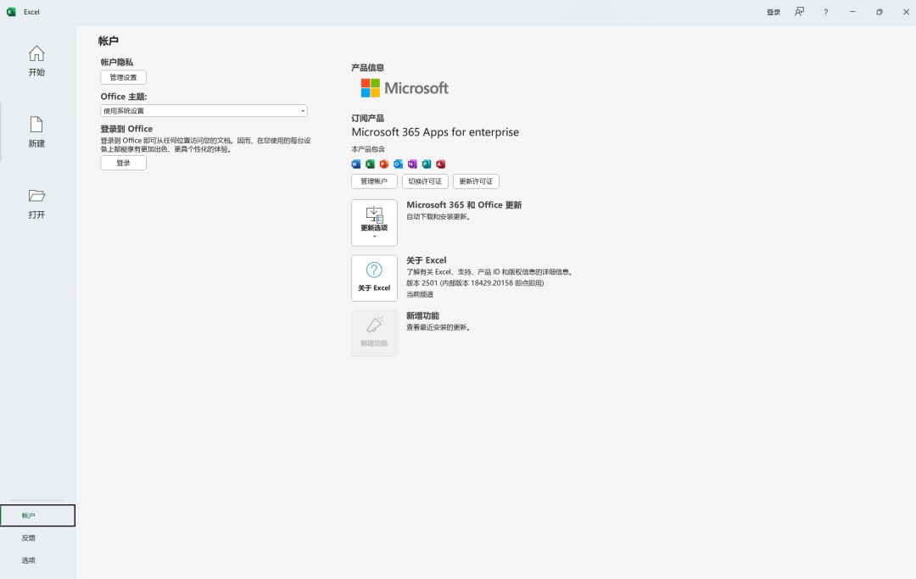916x579 pixels.
Task: Open the 打开 (Open) page
Action: [36, 203]
